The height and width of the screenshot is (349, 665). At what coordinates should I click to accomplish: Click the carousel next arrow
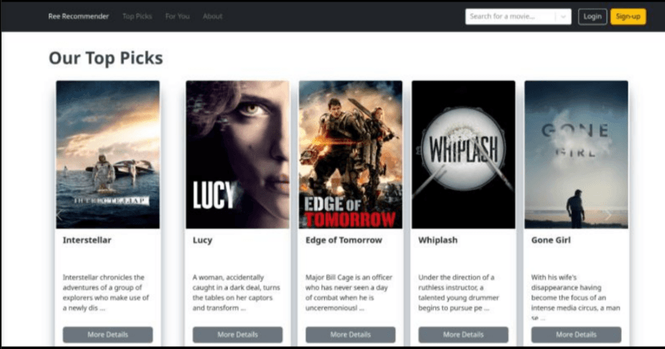click(608, 215)
